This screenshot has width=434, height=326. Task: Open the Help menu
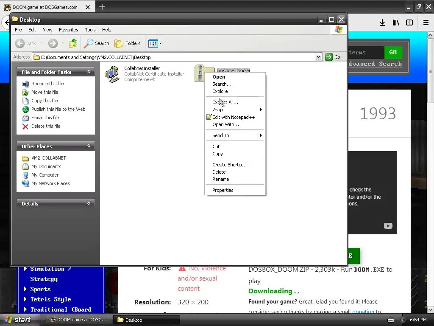(106, 30)
